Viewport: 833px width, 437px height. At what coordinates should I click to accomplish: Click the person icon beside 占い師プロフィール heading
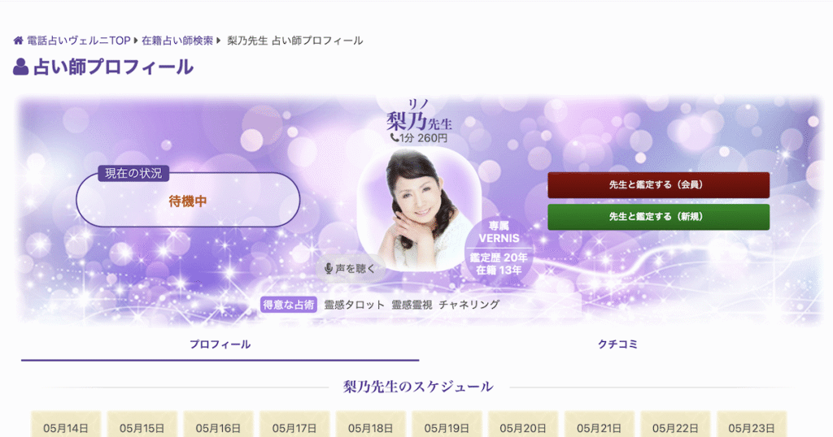click(20, 67)
